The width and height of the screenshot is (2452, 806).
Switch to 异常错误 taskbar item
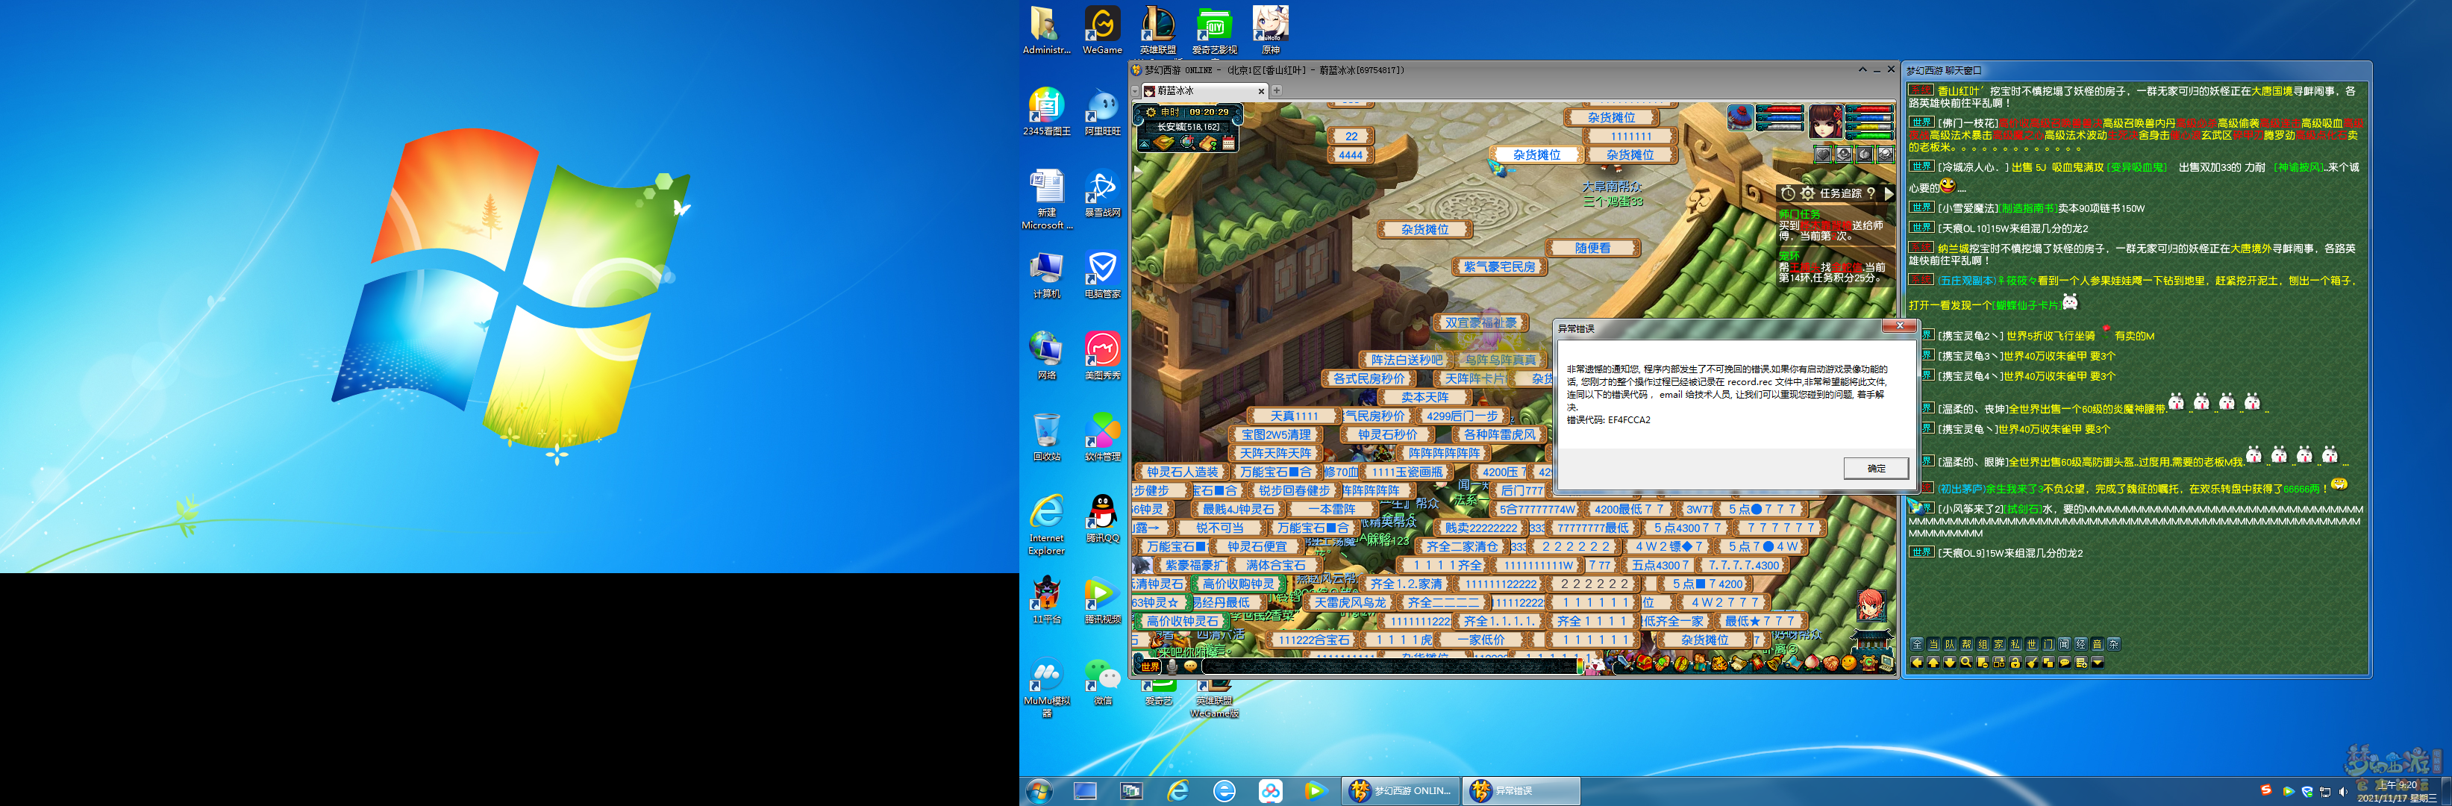pos(1520,791)
